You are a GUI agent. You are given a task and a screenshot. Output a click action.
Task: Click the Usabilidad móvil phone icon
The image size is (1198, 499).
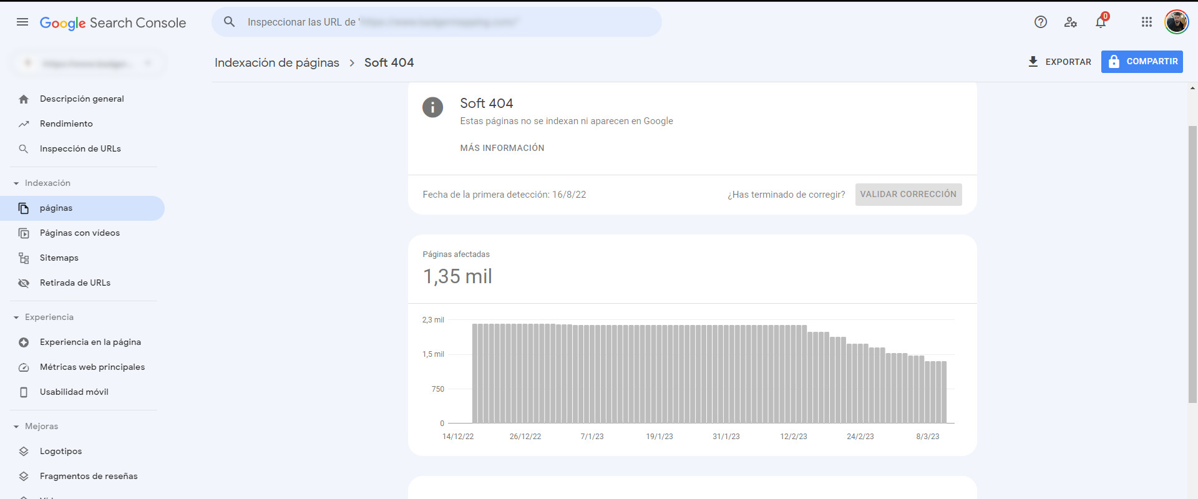pyautogui.click(x=24, y=392)
